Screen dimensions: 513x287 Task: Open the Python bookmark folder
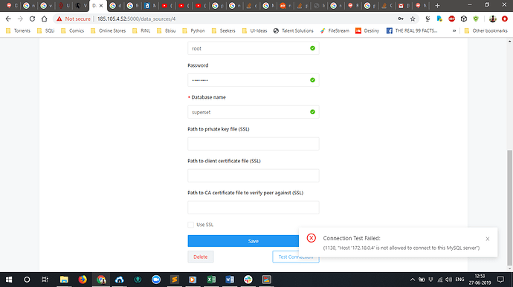tap(194, 30)
